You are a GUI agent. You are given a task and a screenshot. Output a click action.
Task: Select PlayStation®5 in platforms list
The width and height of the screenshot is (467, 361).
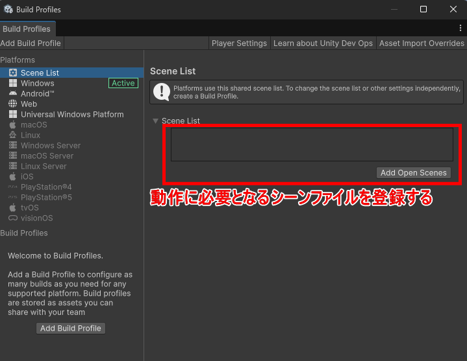[46, 197]
